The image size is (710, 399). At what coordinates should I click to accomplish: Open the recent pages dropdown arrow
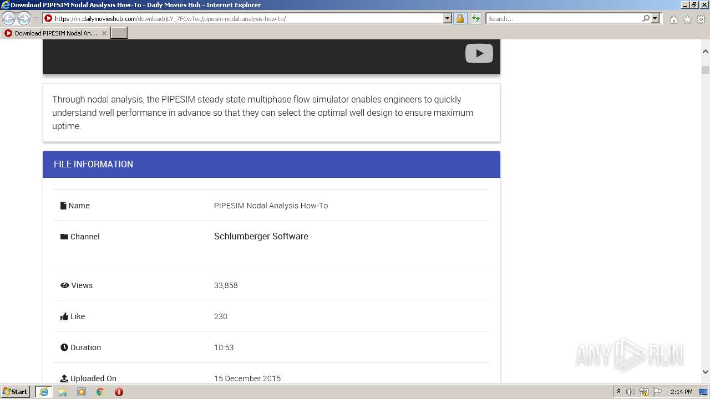pos(36,19)
